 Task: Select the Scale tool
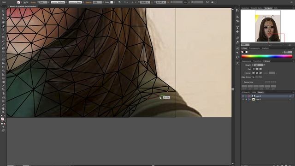3,59
